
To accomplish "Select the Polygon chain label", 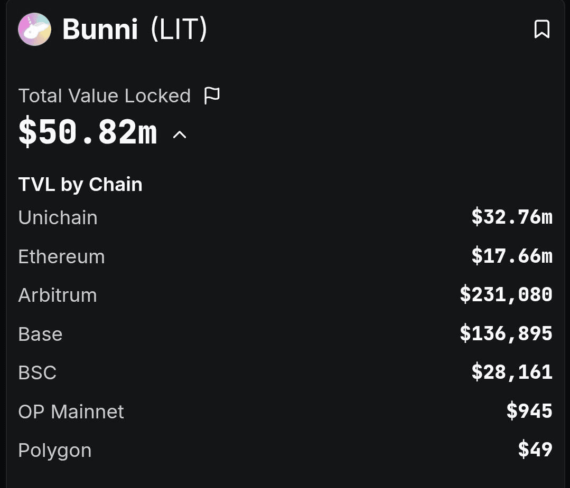I will 55,451.
